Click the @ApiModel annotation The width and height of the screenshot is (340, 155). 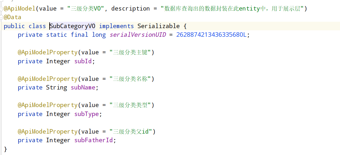pos(20,9)
